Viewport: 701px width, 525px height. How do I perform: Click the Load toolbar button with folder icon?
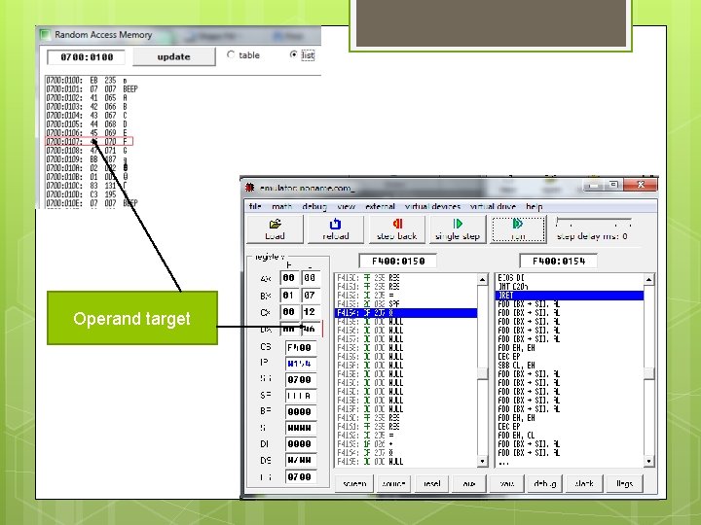[x=275, y=229]
